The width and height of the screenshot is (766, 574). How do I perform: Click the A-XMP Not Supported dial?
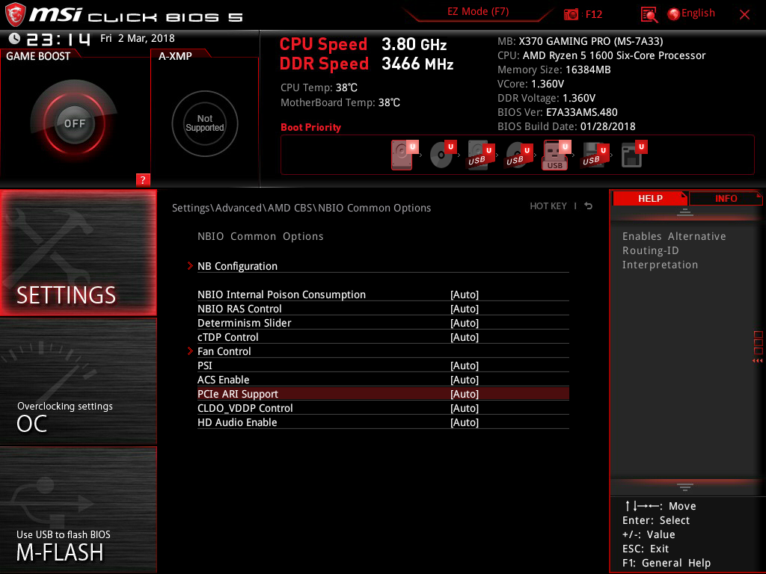(205, 123)
